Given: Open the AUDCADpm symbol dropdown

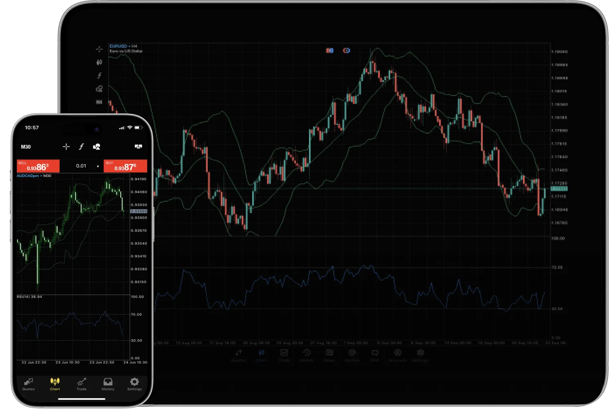Looking at the screenshot, I should pos(28,176).
